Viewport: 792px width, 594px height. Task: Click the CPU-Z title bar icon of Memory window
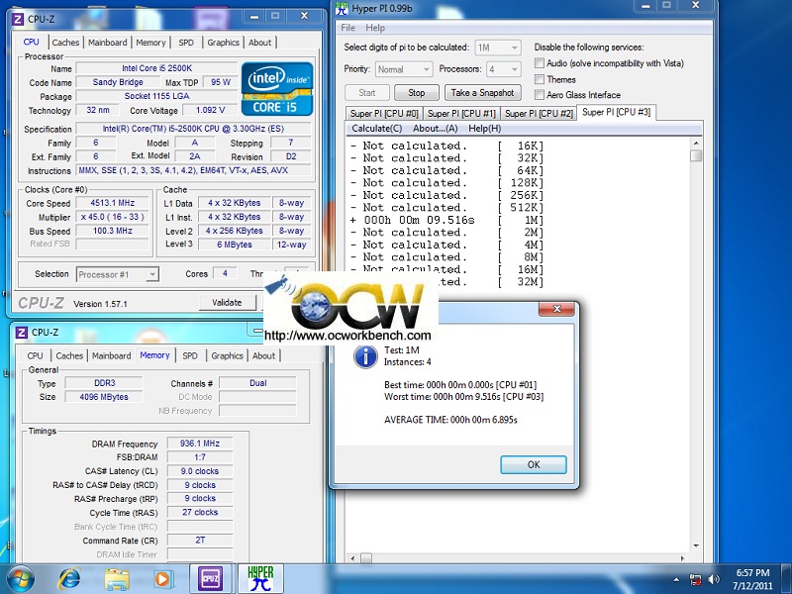21,333
